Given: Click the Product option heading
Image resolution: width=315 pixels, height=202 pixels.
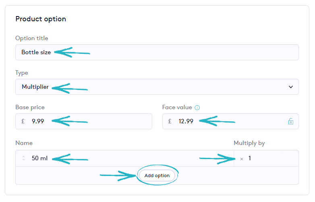Looking at the screenshot, I should [x=41, y=19].
